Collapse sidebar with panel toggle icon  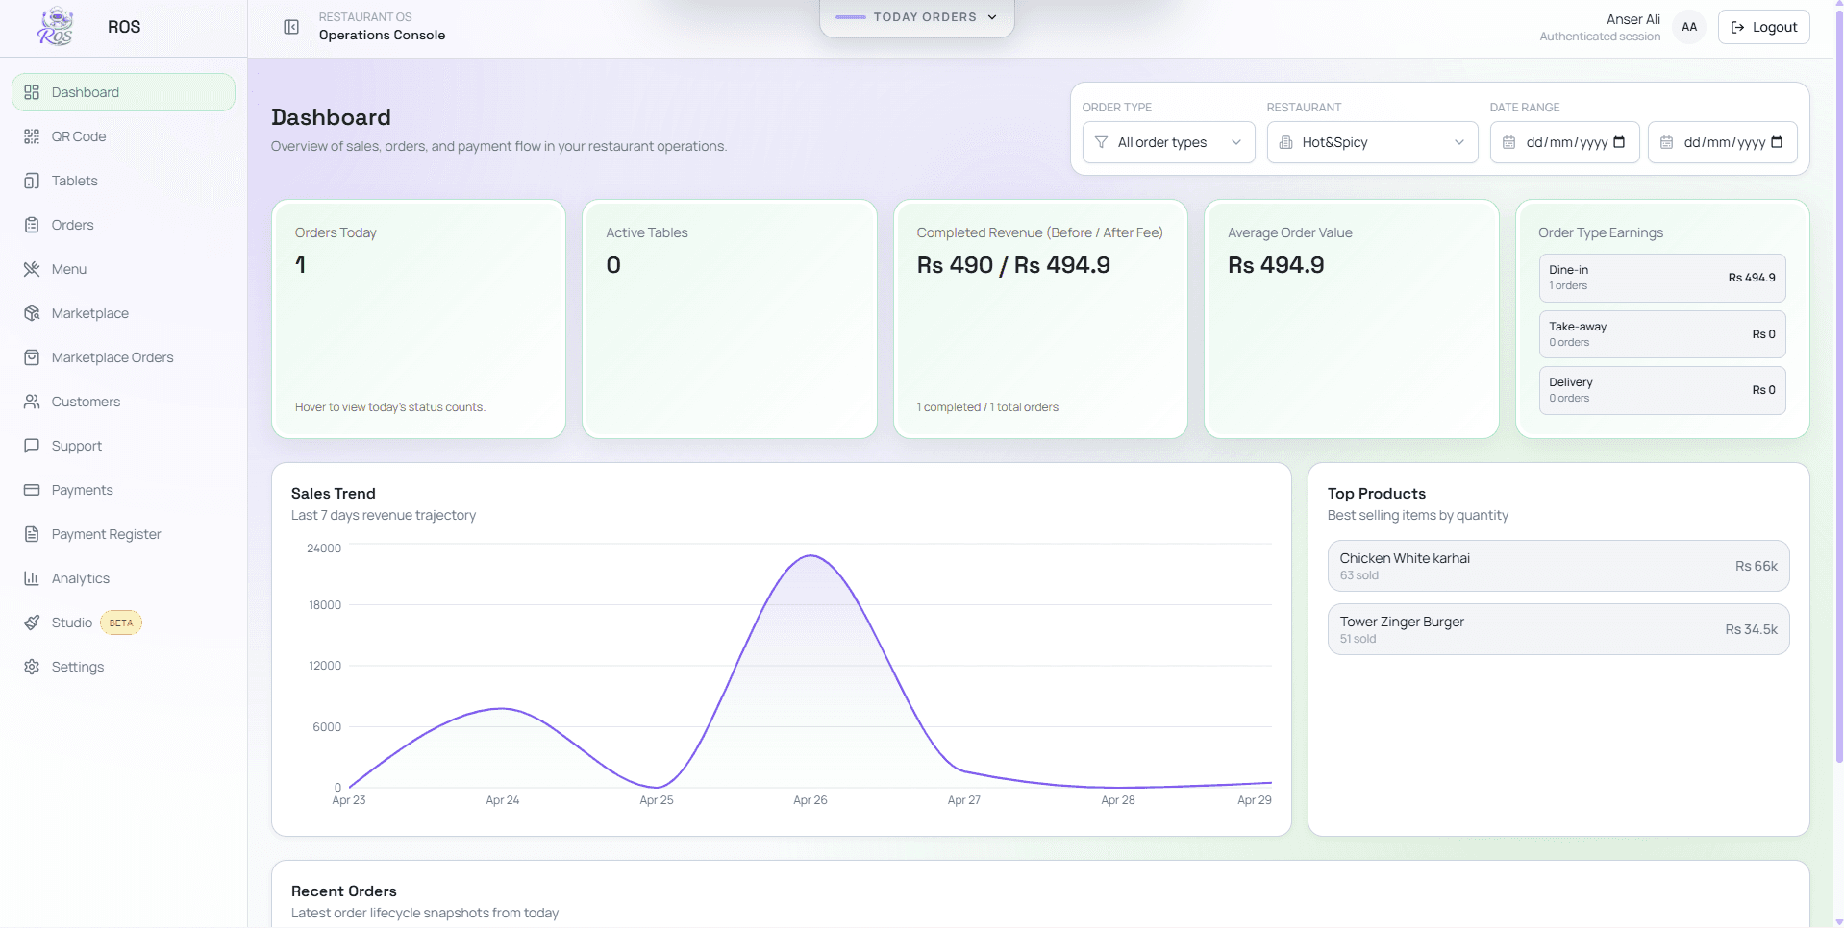point(291,27)
